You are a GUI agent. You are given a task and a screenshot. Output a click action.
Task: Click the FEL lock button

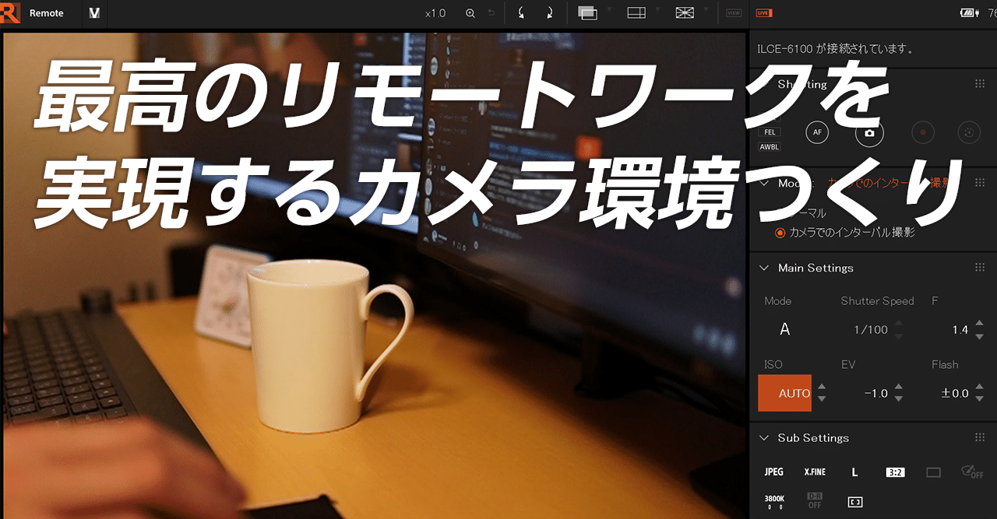[769, 132]
